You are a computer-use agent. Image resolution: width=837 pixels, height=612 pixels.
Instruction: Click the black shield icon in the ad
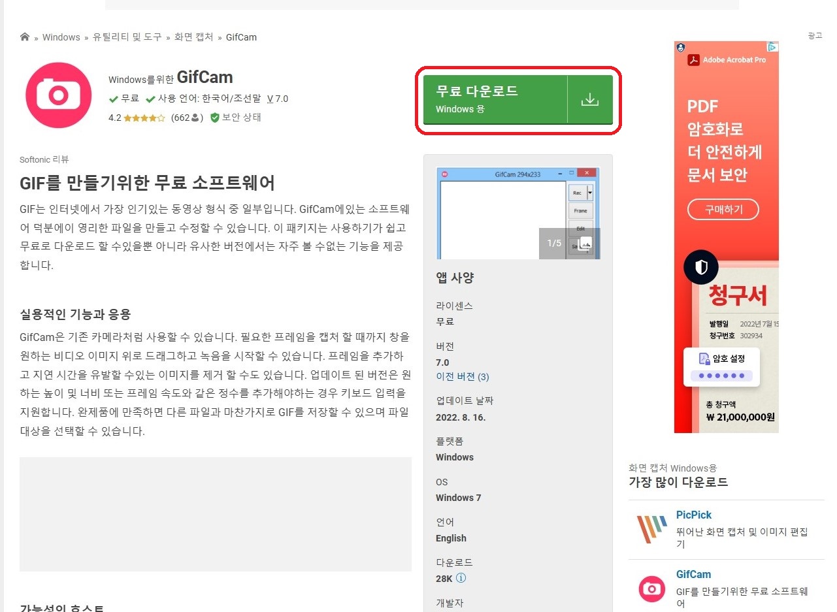pyautogui.click(x=701, y=267)
